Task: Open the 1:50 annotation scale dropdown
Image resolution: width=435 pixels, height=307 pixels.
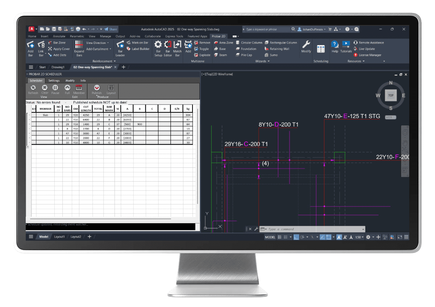Action: point(359,237)
